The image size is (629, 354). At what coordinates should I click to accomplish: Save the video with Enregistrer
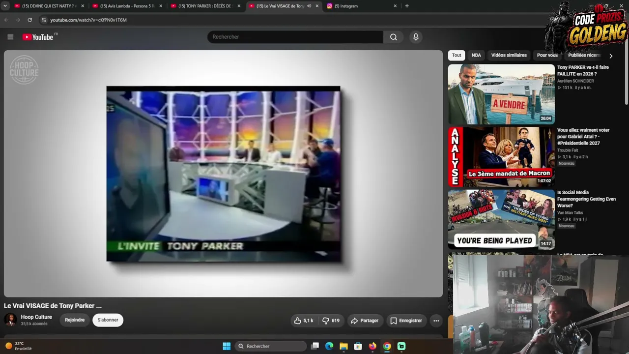click(406, 321)
